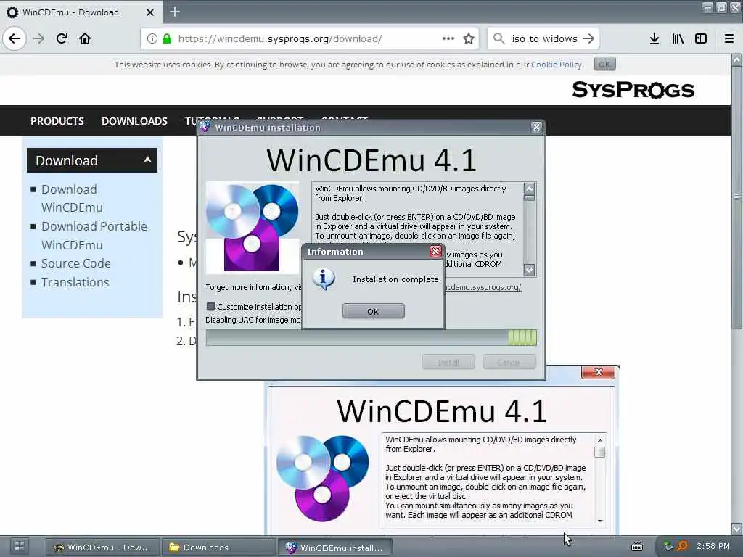The width and height of the screenshot is (743, 557).
Task: Click scroll up arrow in installer description
Action: point(529,189)
